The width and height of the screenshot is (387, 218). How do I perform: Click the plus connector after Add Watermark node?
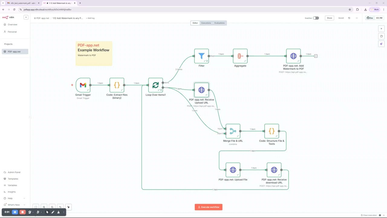coord(316,56)
